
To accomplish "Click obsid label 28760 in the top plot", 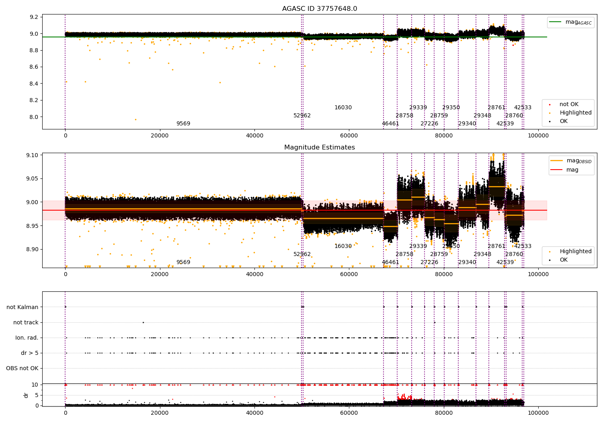I will click(x=514, y=116).
